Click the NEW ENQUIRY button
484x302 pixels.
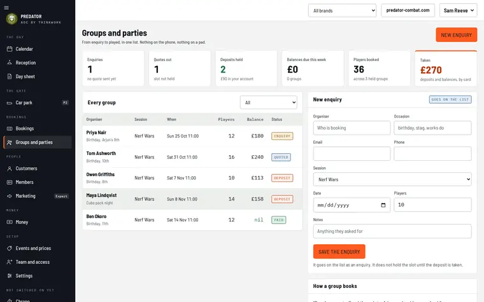[456, 35]
